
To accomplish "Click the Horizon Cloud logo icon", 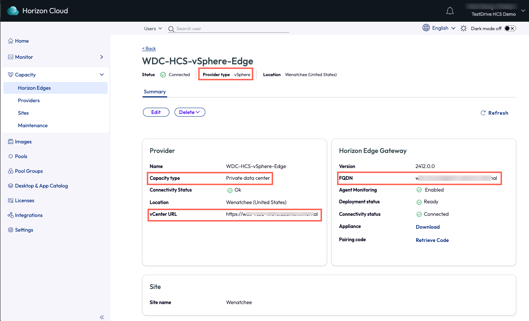I will (x=13, y=11).
